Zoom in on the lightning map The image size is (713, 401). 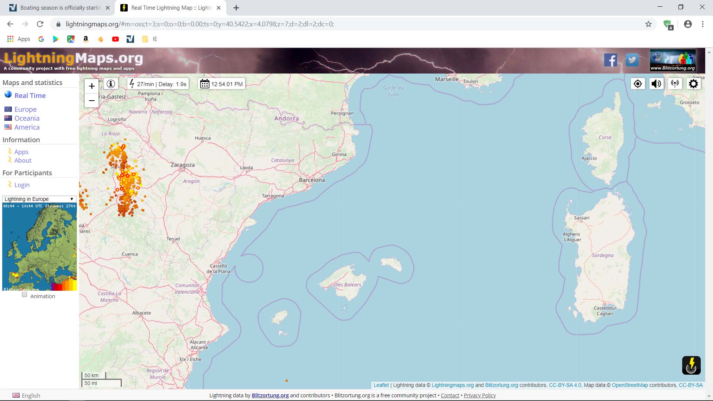click(92, 86)
